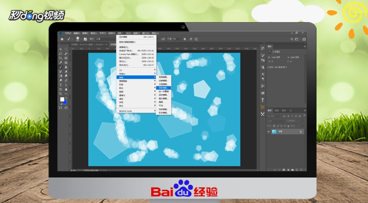
Task: Open the edit toolbar three-dots icon
Action: tap(66, 94)
